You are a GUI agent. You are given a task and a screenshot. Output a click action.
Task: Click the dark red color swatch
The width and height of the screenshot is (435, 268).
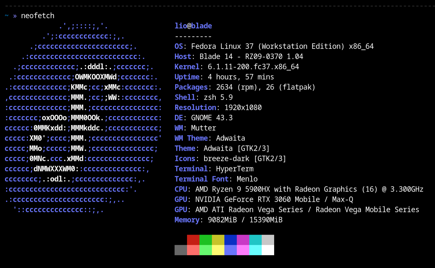click(193, 240)
